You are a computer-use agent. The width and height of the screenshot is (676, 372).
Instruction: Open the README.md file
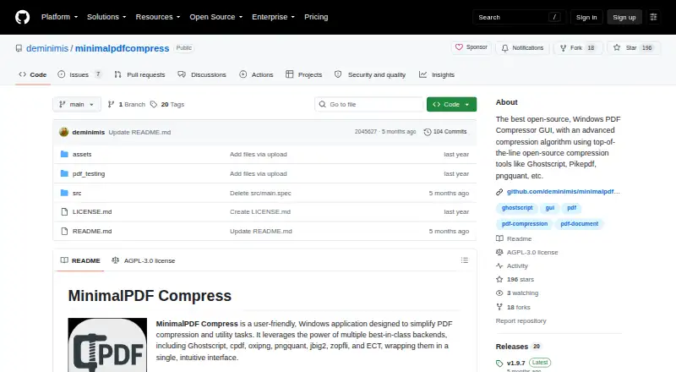(92, 232)
